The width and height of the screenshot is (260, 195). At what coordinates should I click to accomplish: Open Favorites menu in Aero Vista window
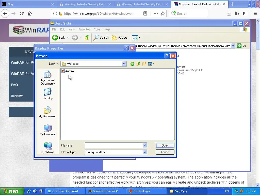pyautogui.click(x=84, y=29)
